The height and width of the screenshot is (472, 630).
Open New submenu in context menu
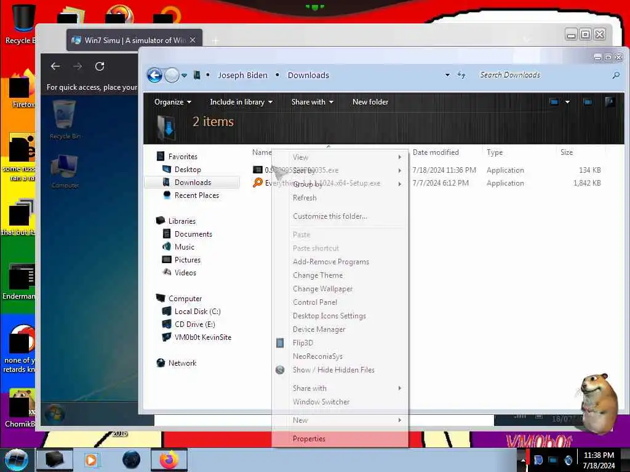[x=340, y=420]
